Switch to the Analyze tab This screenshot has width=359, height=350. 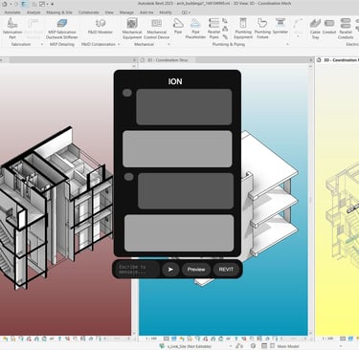pos(34,12)
